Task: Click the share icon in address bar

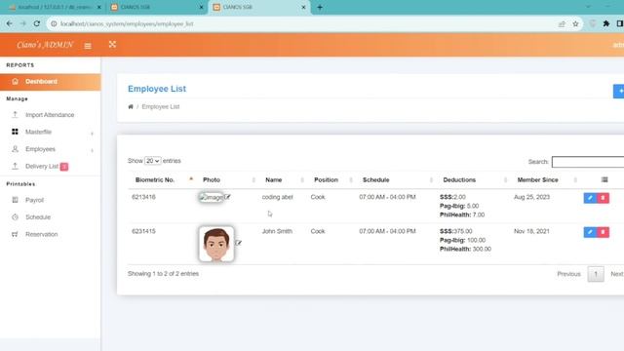Action: [x=562, y=23]
